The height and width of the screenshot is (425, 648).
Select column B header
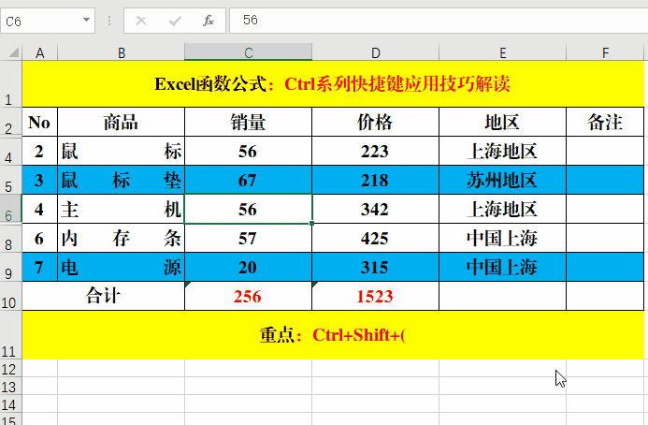121,52
